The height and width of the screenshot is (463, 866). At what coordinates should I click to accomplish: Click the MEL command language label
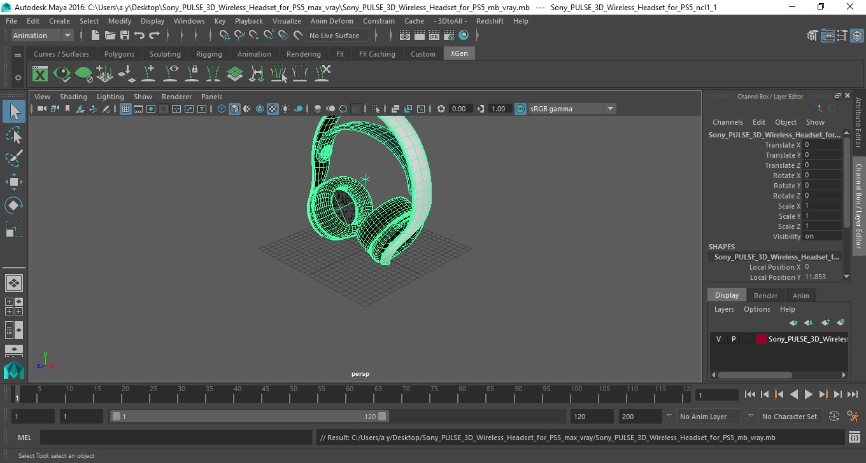[x=24, y=438]
